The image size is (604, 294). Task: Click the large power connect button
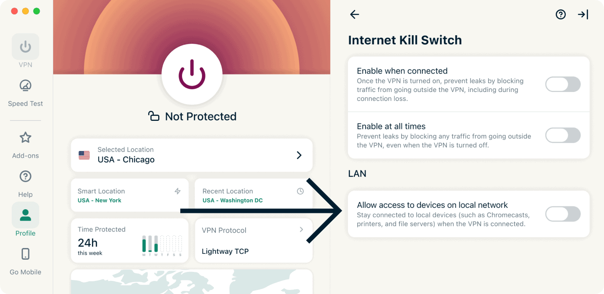pyautogui.click(x=192, y=74)
